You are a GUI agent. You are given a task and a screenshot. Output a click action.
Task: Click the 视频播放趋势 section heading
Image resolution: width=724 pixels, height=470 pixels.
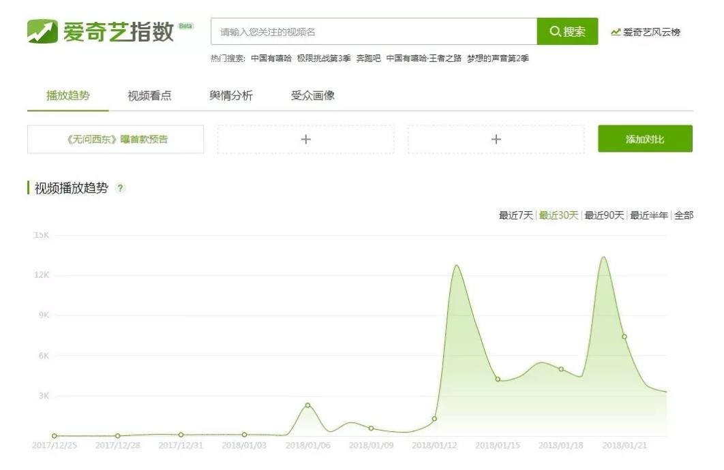[71, 188]
